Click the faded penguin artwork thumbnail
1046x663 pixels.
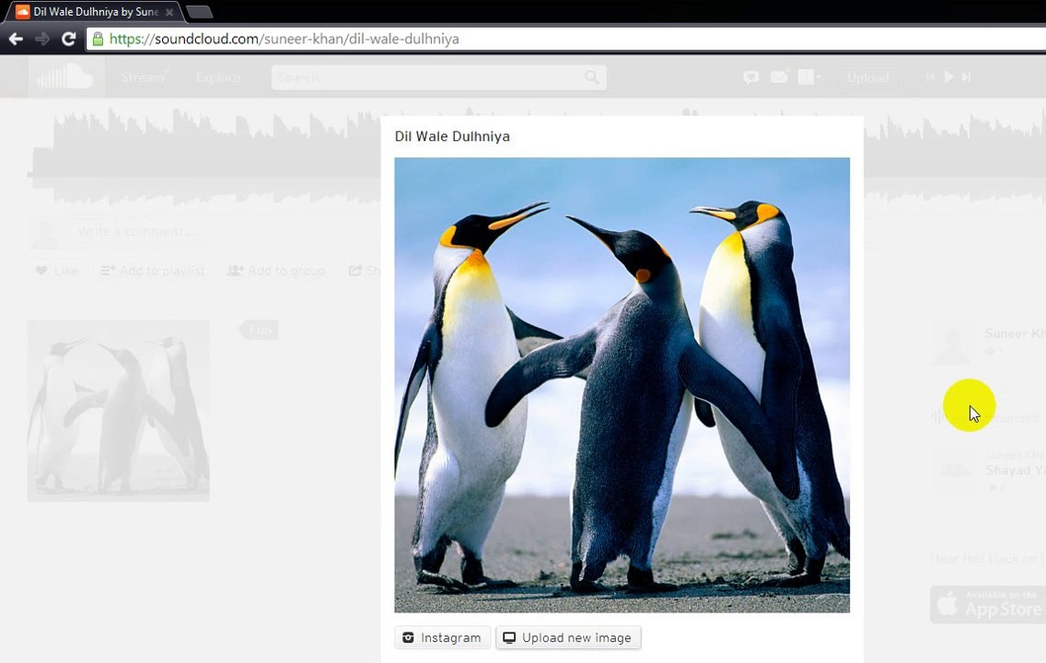118,410
